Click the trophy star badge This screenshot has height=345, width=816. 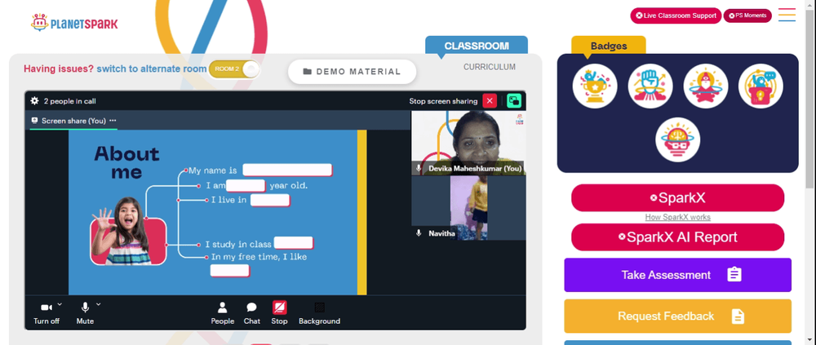[595, 86]
